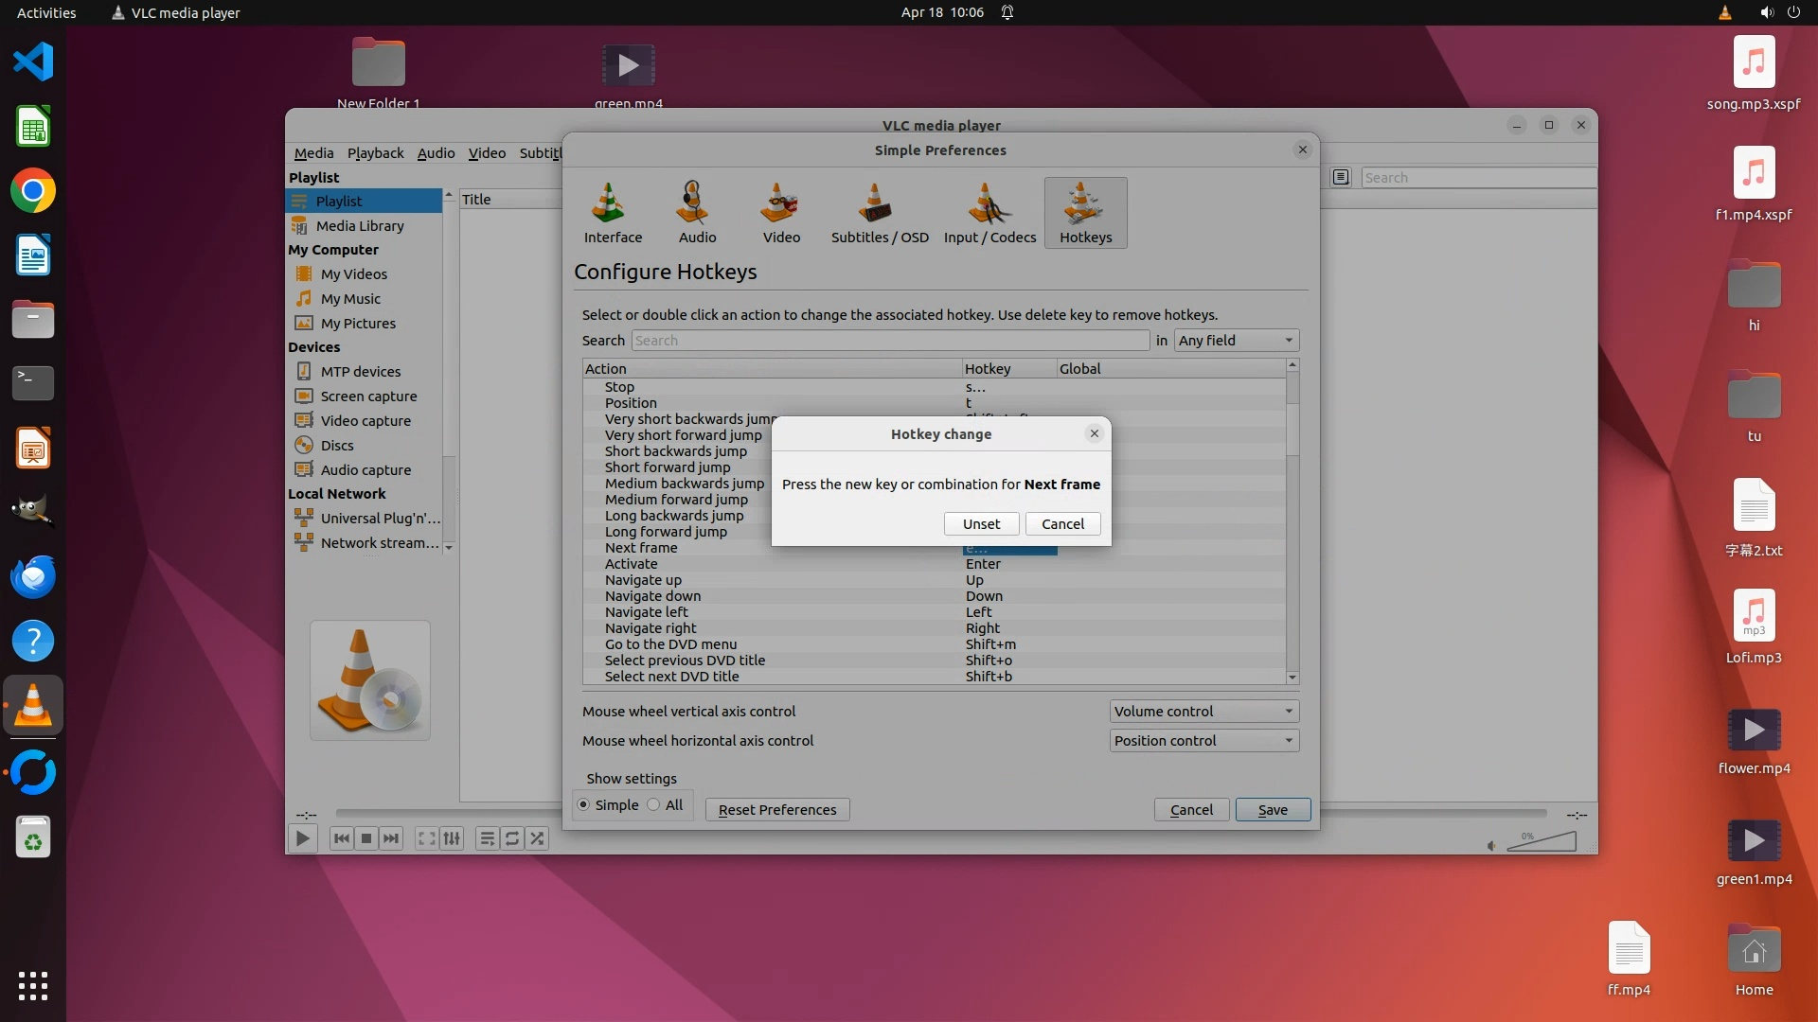The image size is (1818, 1022).
Task: Toggle shuffle playback mode icon
Action: [537, 838]
